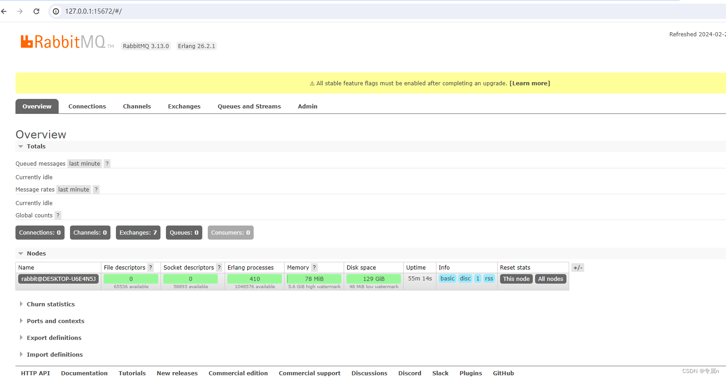Click the basic info tag
The height and width of the screenshot is (378, 726).
[x=447, y=279]
